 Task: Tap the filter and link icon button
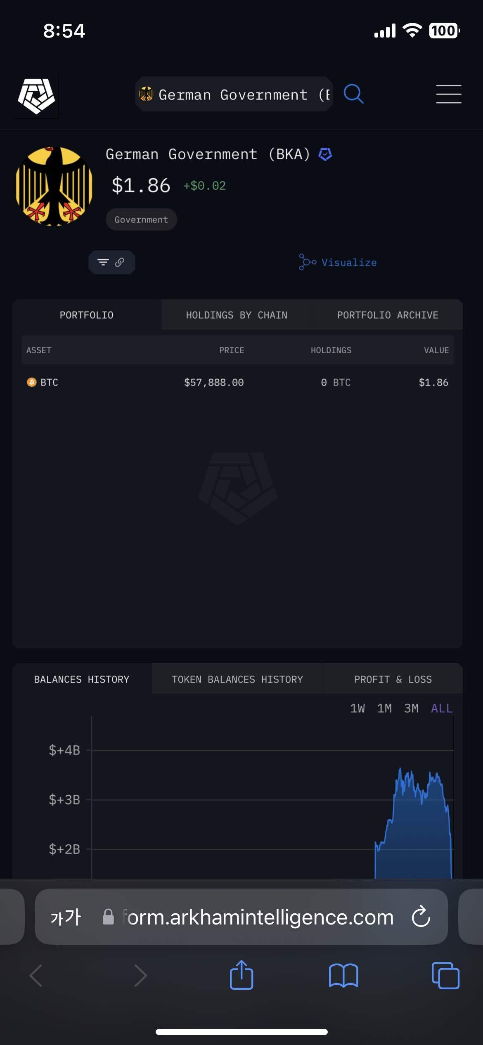(111, 262)
